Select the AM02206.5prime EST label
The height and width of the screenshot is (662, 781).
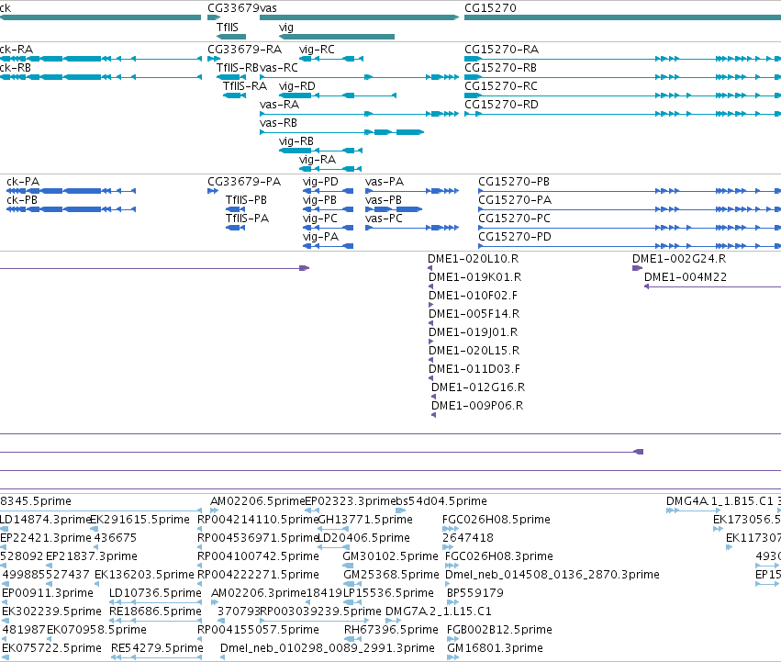tap(258, 501)
